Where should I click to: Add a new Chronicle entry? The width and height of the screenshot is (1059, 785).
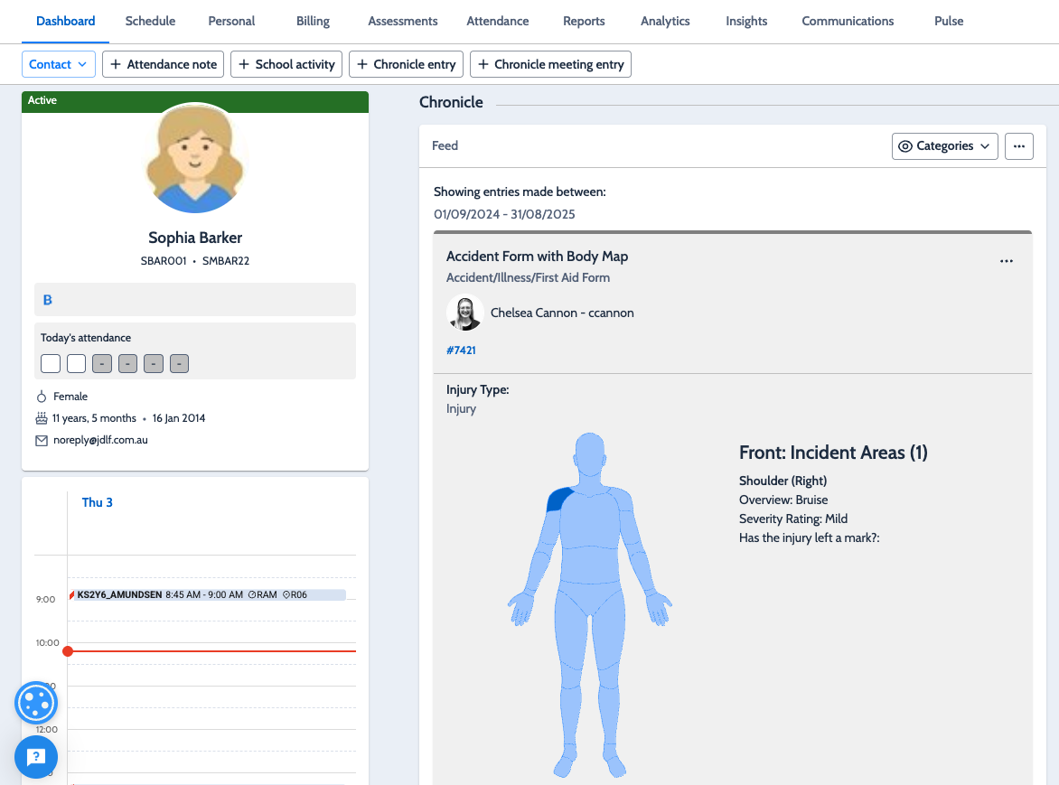407,64
